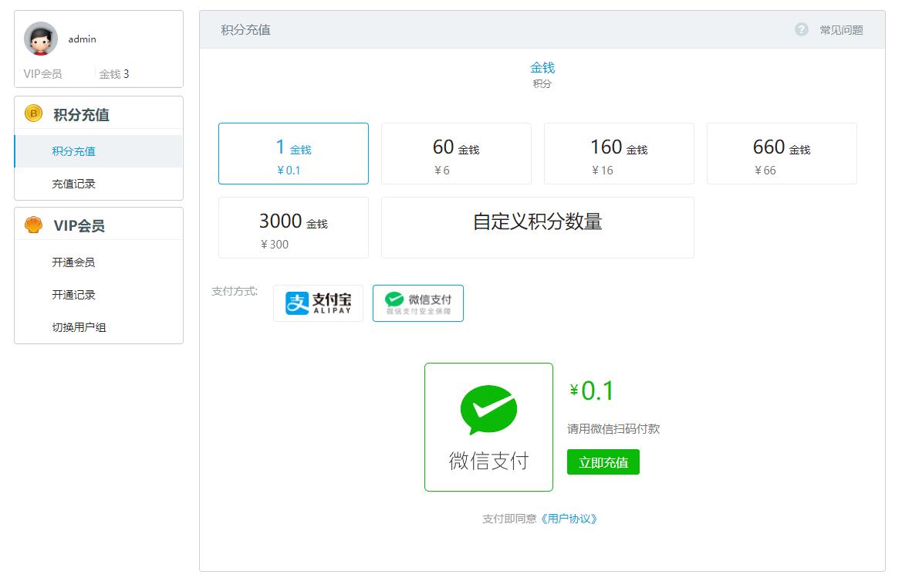Select WeChat Pay payment method
902x585 pixels.
(x=418, y=303)
